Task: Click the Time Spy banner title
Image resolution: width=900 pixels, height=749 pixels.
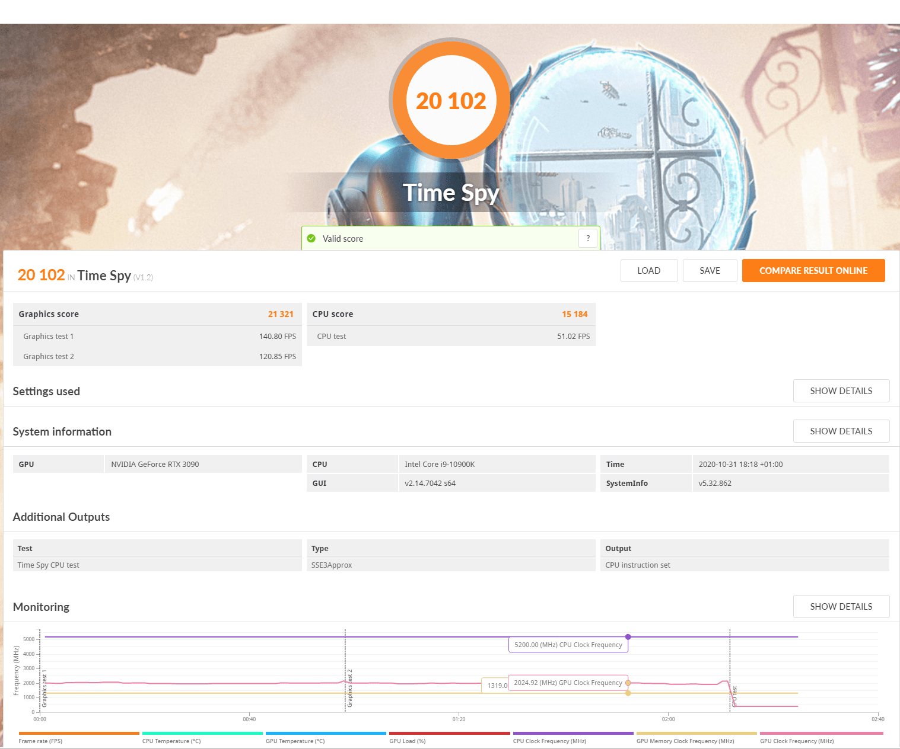Action: coord(451,193)
